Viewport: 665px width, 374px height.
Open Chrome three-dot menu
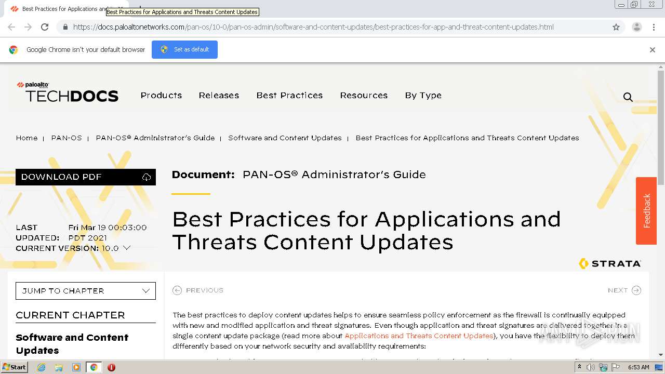[654, 27]
